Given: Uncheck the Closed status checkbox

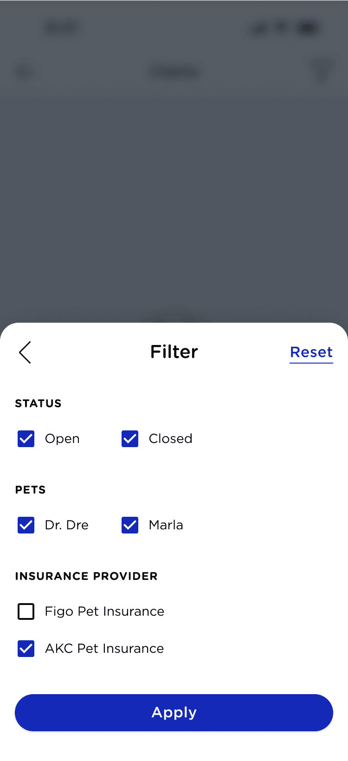Looking at the screenshot, I should click(130, 439).
